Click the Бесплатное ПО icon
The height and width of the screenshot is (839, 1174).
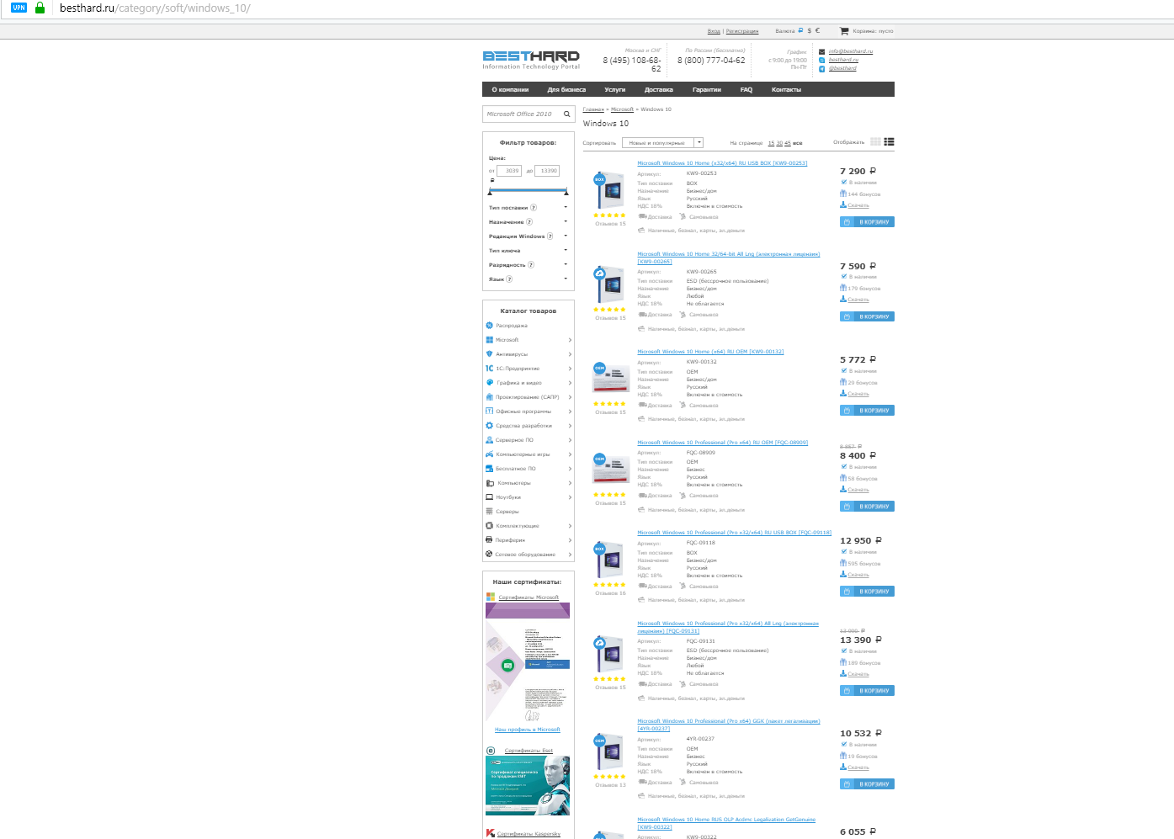(x=489, y=469)
